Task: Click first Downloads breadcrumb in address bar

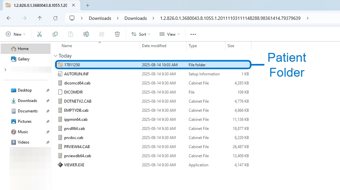Action: click(x=100, y=18)
